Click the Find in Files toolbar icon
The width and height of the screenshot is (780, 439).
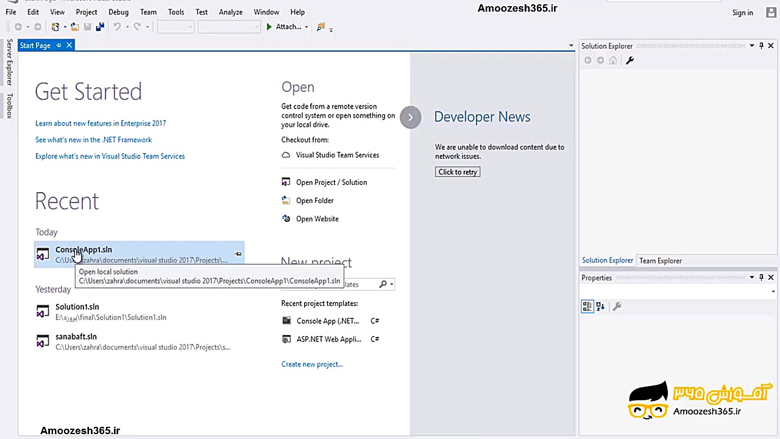[321, 27]
